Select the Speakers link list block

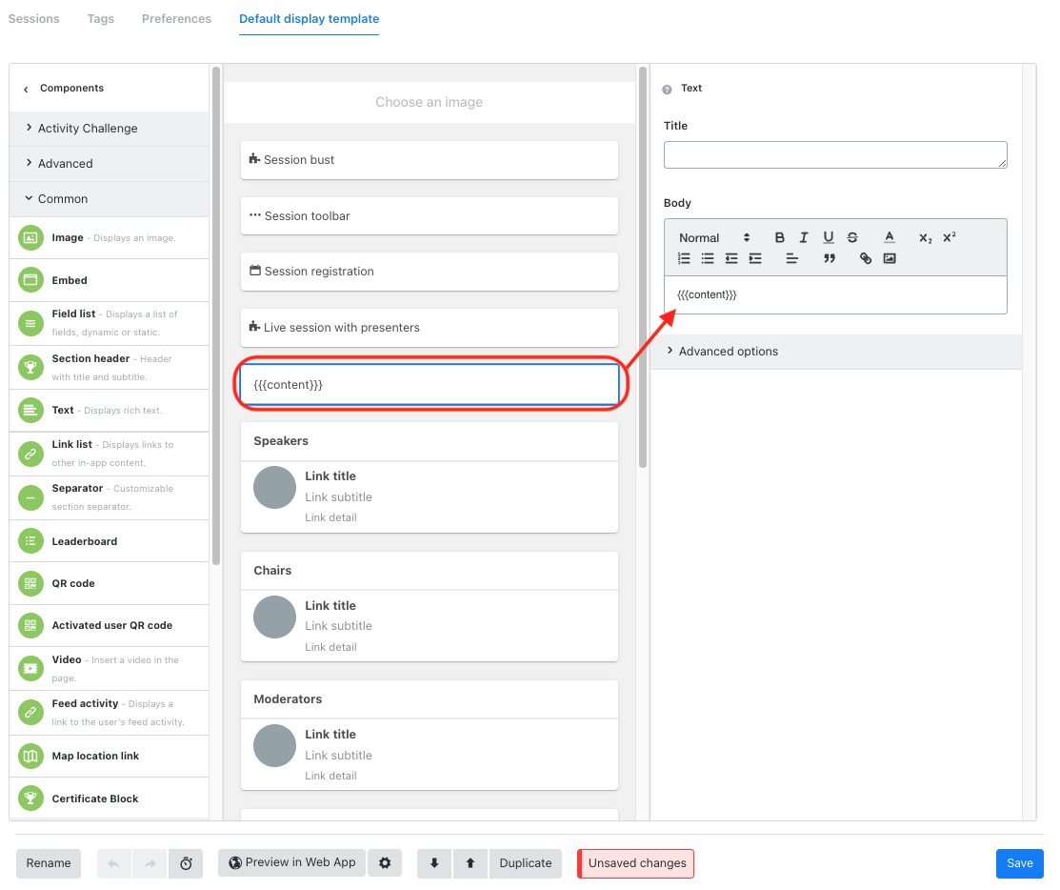pos(430,477)
